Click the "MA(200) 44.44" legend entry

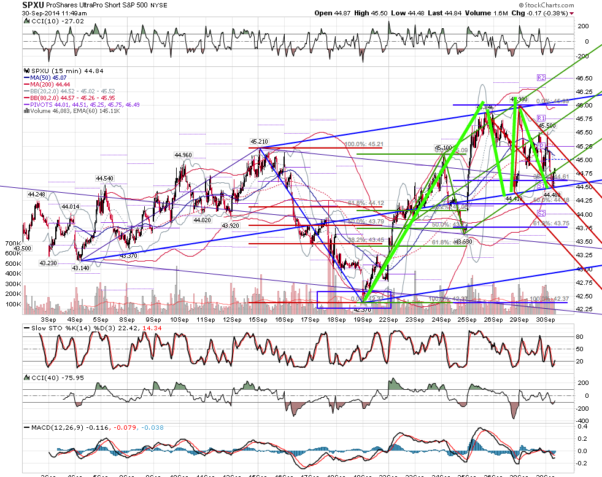(x=47, y=85)
